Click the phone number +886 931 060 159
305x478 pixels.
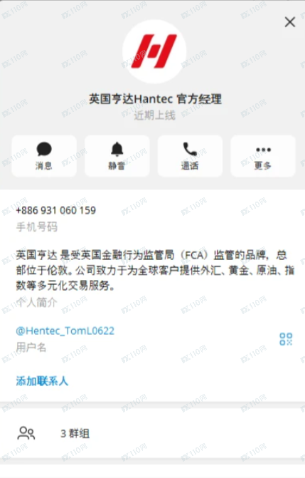point(56,210)
